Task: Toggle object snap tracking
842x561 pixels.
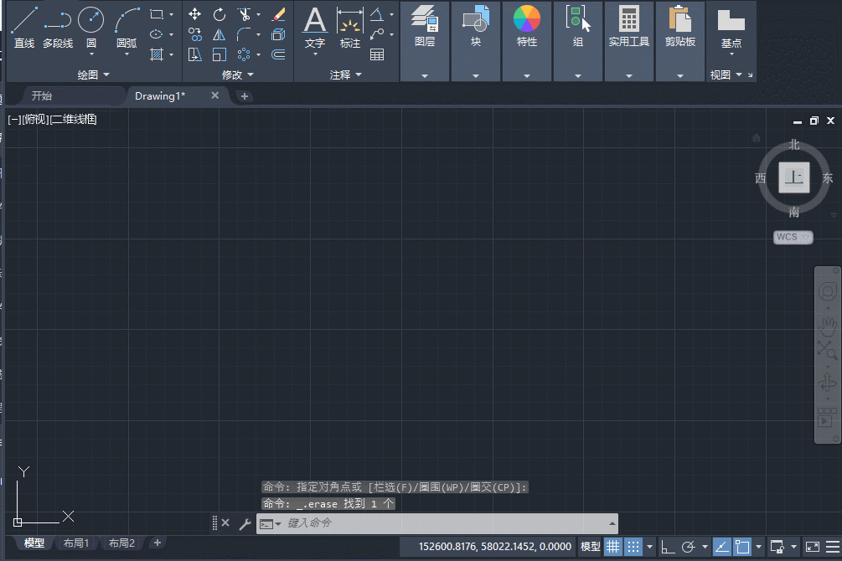Action: coord(721,547)
